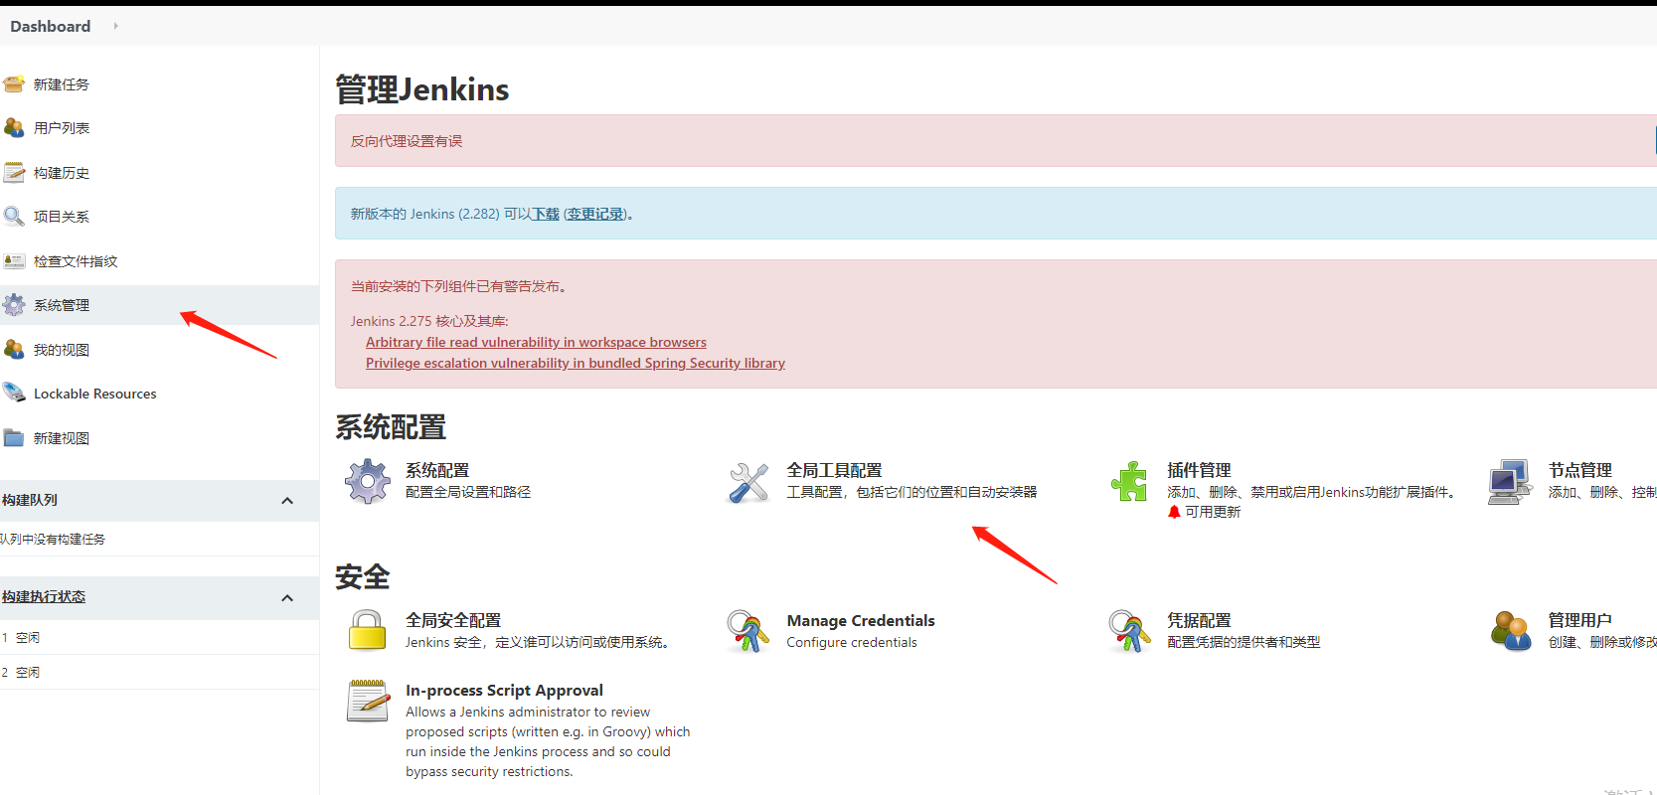Open 节点管理 title link
The width and height of the screenshot is (1657, 795).
1580,470
